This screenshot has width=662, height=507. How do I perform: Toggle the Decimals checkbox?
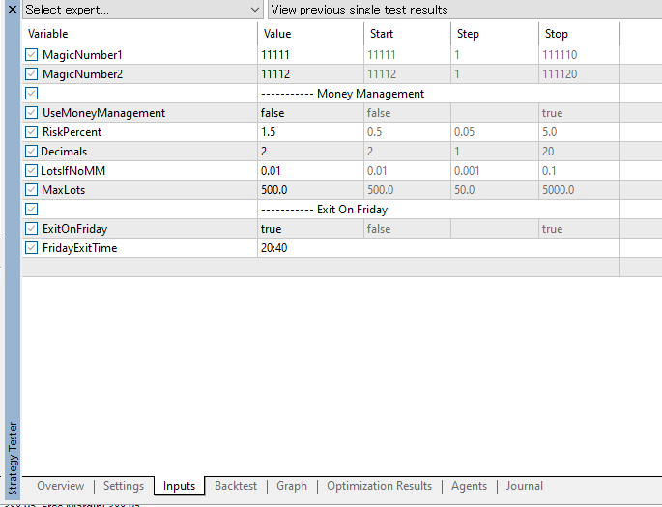click(x=32, y=152)
